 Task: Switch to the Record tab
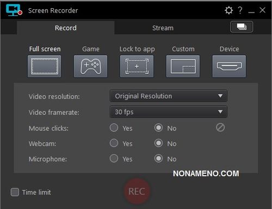click(x=66, y=28)
